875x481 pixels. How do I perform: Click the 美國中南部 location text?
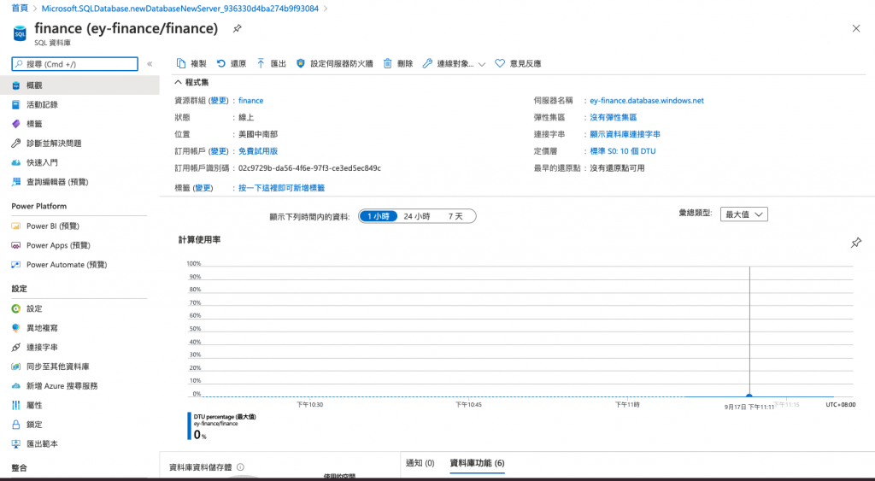[x=258, y=134]
